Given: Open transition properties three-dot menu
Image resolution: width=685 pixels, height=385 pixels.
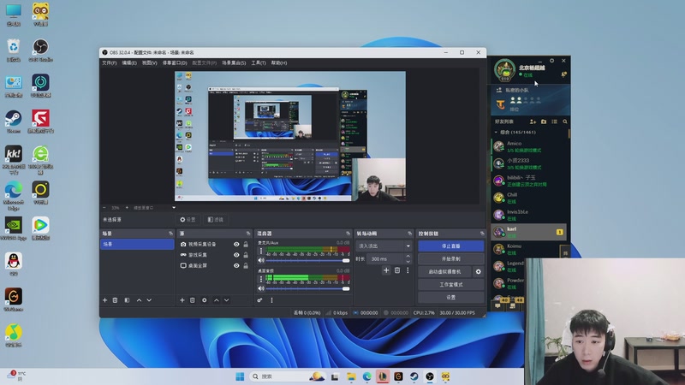Looking at the screenshot, I should pyautogui.click(x=408, y=270).
